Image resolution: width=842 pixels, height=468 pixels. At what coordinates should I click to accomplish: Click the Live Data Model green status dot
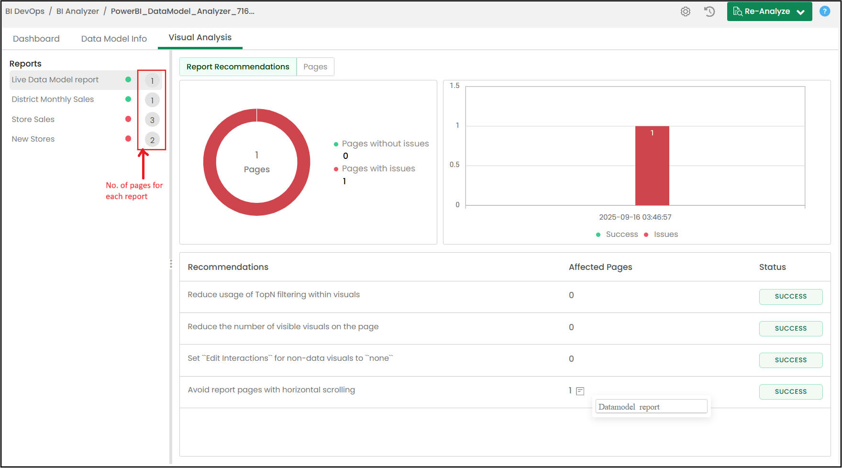[128, 79]
